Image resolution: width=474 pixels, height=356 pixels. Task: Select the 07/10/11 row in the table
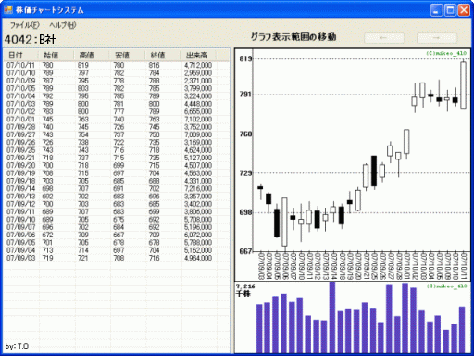point(117,65)
